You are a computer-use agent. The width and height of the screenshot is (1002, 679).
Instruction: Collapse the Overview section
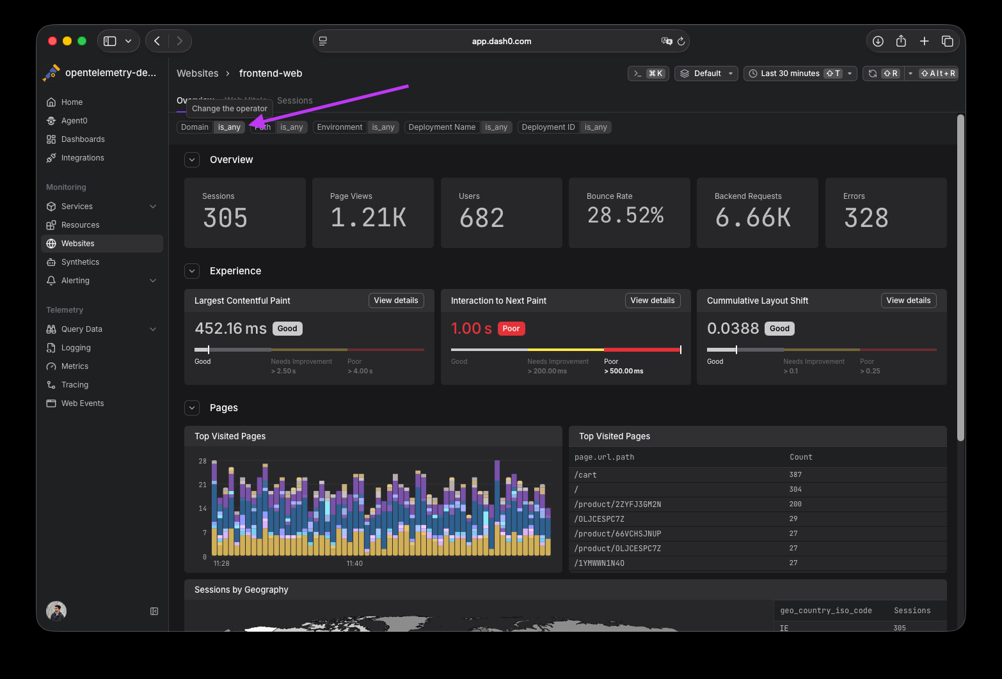[192, 160]
